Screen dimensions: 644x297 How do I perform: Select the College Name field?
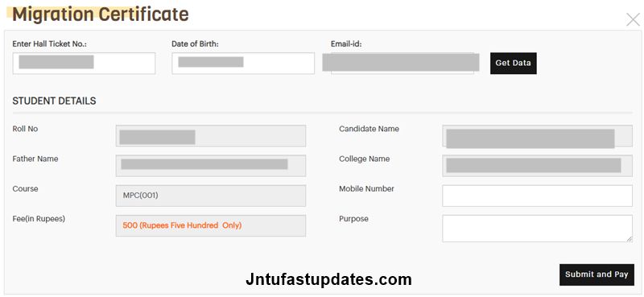pos(537,166)
